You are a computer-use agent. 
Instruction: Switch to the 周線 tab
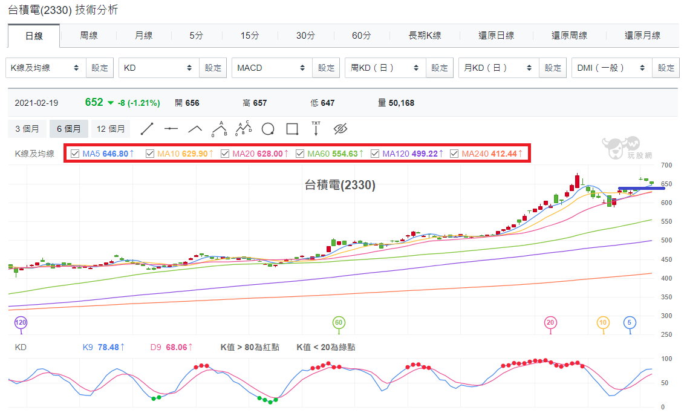pos(88,35)
